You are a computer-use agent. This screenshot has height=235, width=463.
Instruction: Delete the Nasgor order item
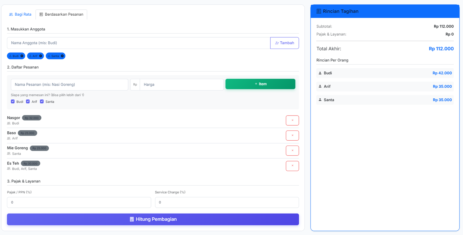click(292, 120)
